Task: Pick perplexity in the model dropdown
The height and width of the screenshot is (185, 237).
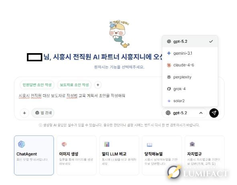Action: click(x=190, y=77)
